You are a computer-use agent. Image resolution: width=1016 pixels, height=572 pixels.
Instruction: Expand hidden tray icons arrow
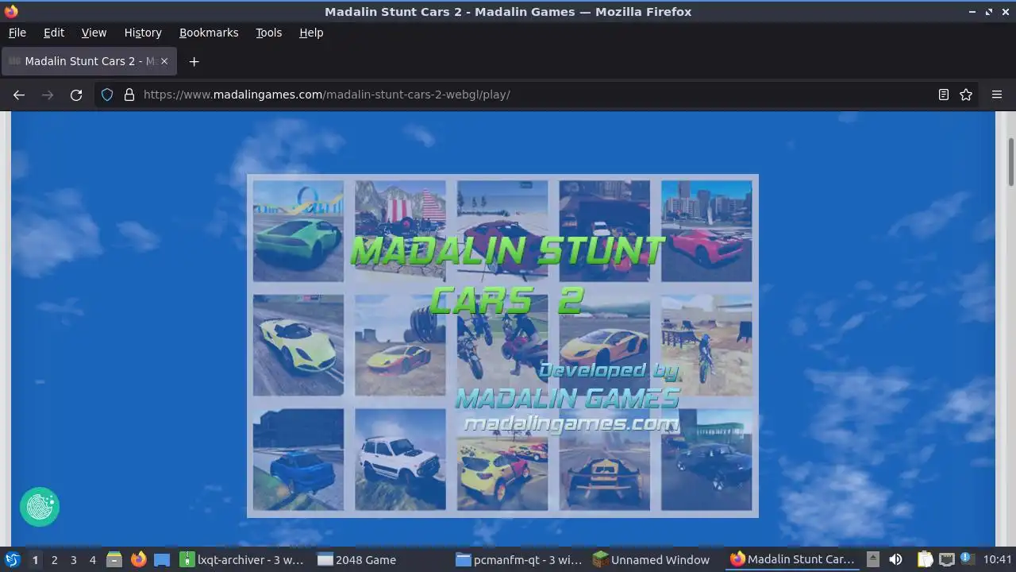[x=872, y=559]
